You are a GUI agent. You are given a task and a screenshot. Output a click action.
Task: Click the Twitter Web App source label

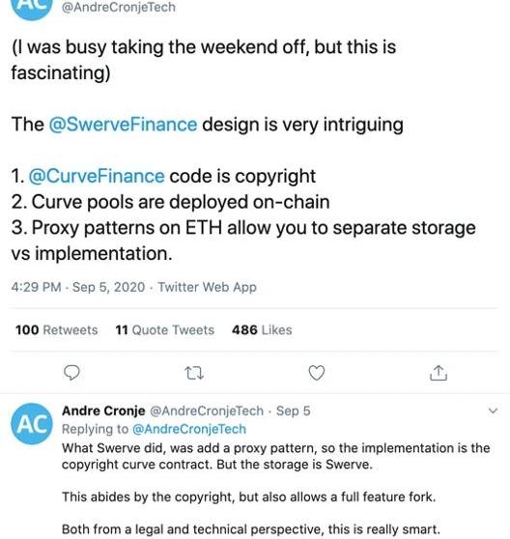pyautogui.click(x=208, y=287)
